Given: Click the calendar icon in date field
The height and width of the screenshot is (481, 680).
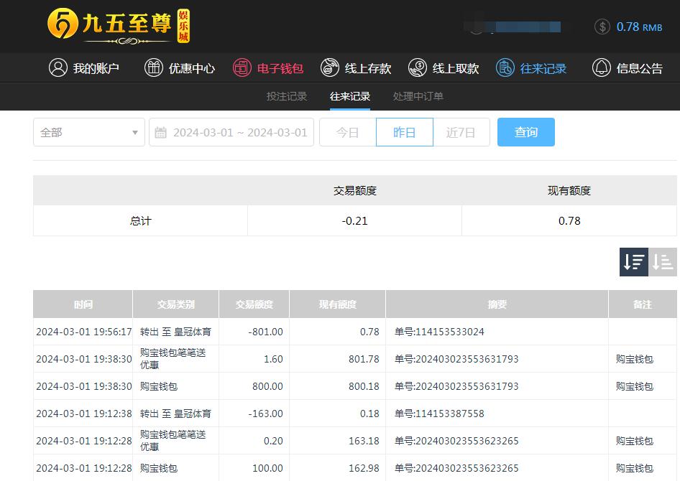Looking at the screenshot, I should pyautogui.click(x=161, y=133).
